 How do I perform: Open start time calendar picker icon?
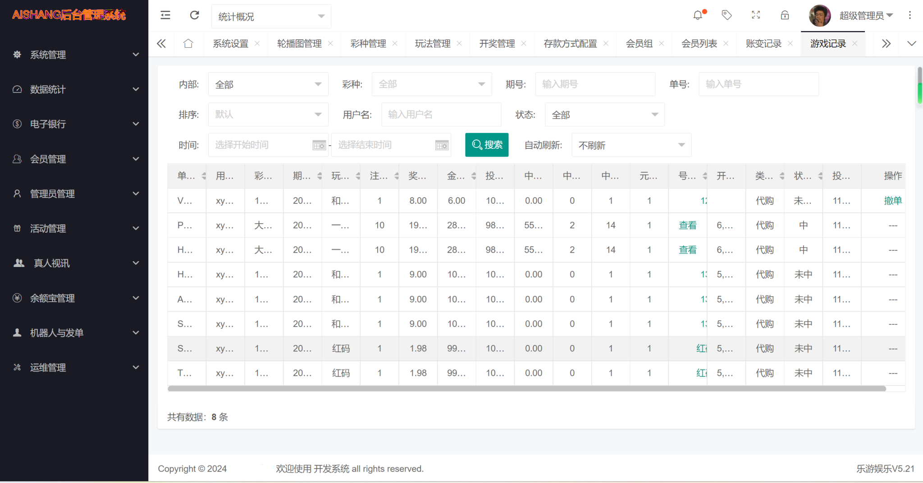click(319, 145)
